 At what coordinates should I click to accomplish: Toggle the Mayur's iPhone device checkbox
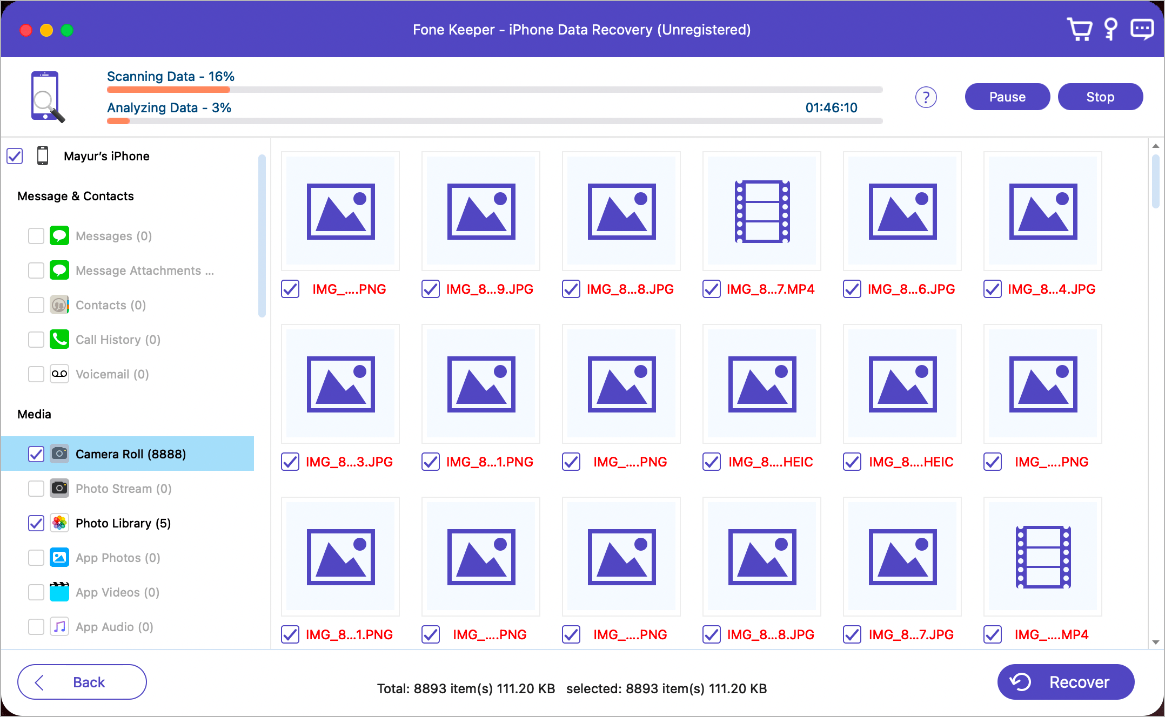click(15, 156)
